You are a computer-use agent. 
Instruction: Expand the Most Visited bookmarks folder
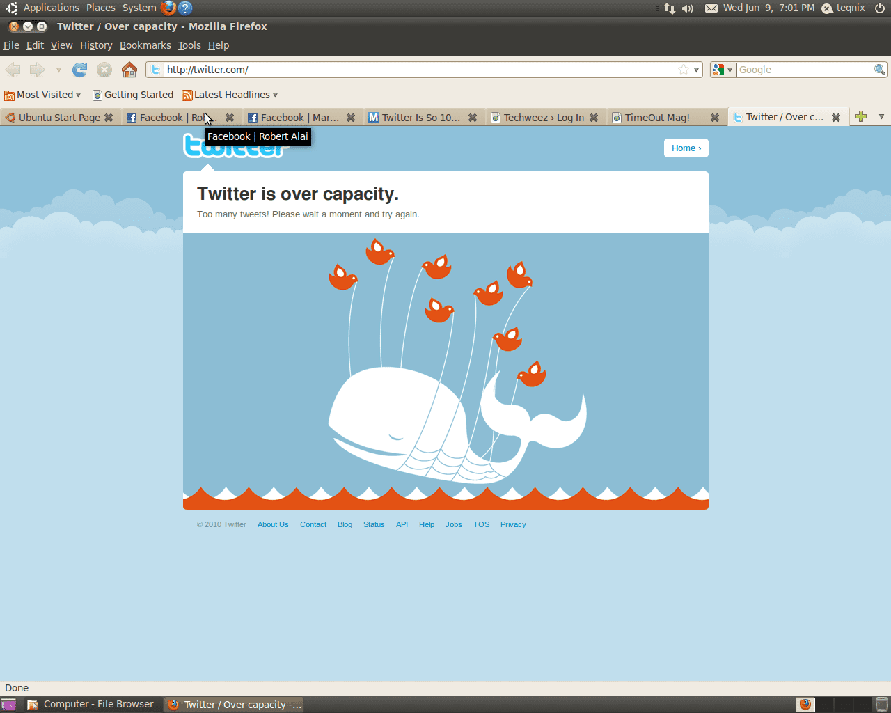pyautogui.click(x=43, y=95)
